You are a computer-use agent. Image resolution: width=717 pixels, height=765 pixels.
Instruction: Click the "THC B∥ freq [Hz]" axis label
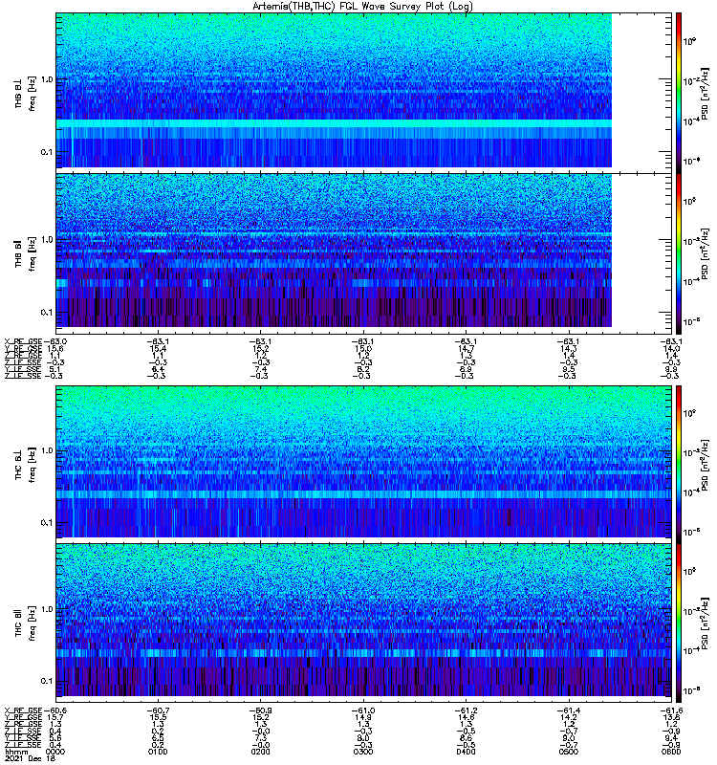(25, 623)
